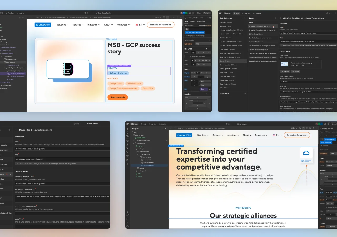The width and height of the screenshot is (337, 237).
Task: Click Delete under the Cover Image
Action: (295, 71)
